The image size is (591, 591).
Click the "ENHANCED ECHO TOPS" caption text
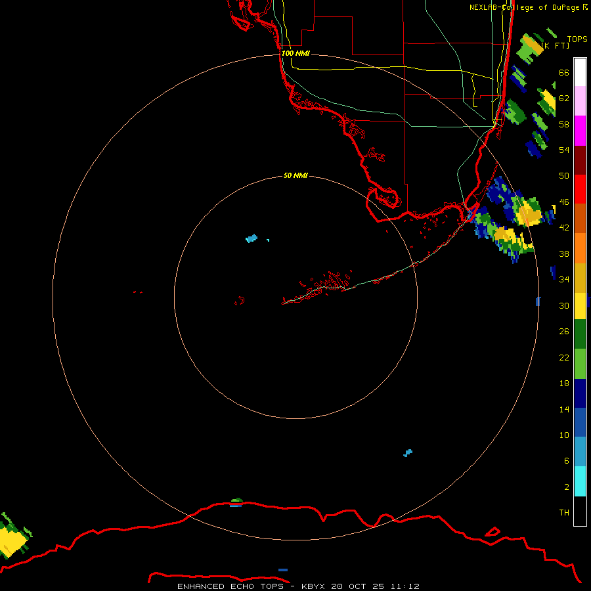click(230, 586)
